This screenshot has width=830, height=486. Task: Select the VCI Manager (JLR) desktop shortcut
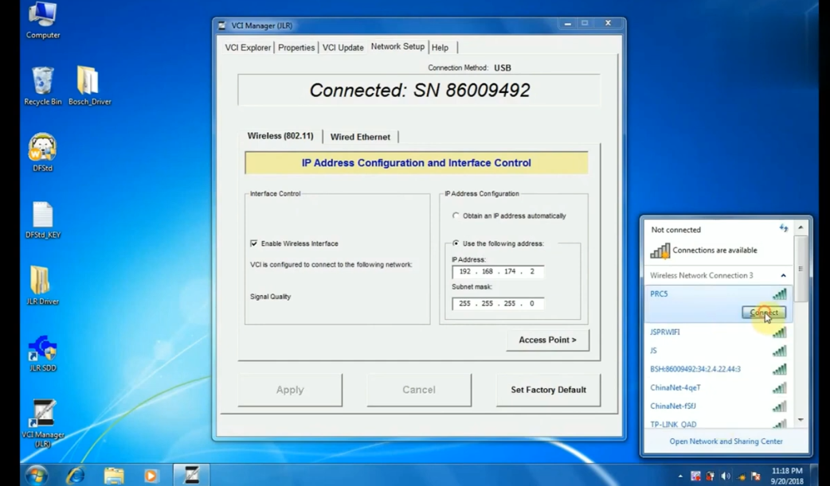[43, 423]
